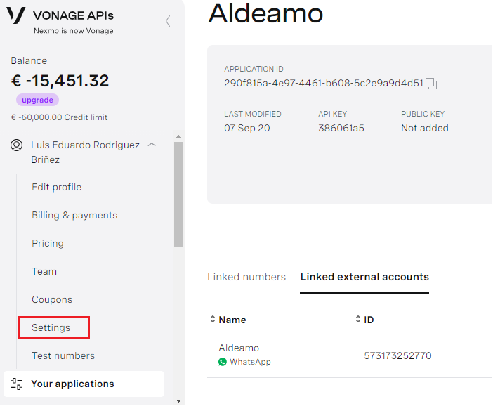Copy the application ID with copy icon
Viewport: 493px width, 411px height.
coord(431,84)
